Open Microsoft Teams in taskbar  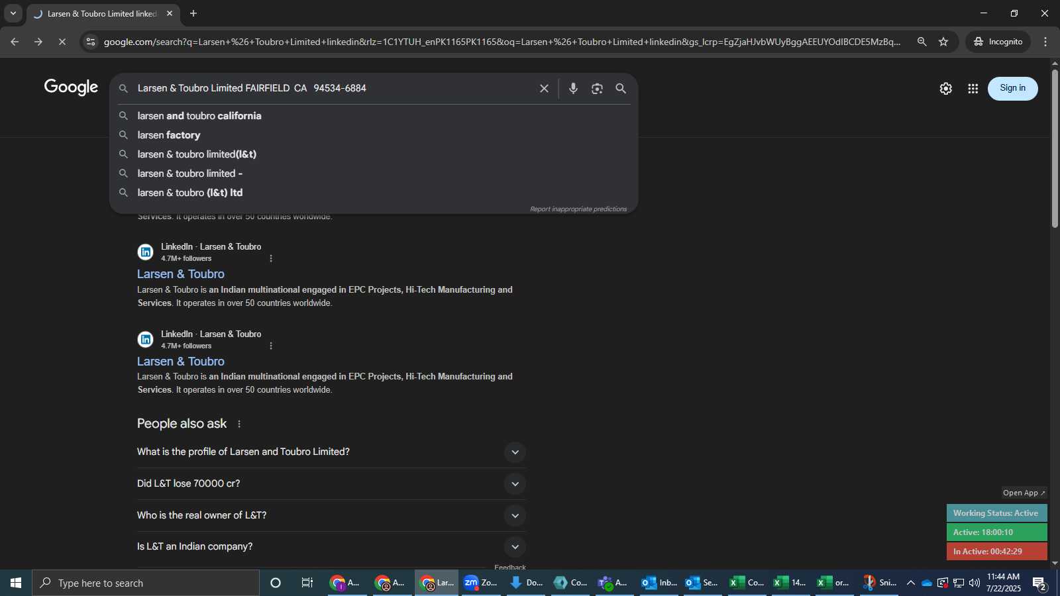pos(613,583)
